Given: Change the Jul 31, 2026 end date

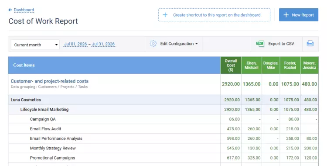Looking at the screenshot, I should tap(103, 44).
